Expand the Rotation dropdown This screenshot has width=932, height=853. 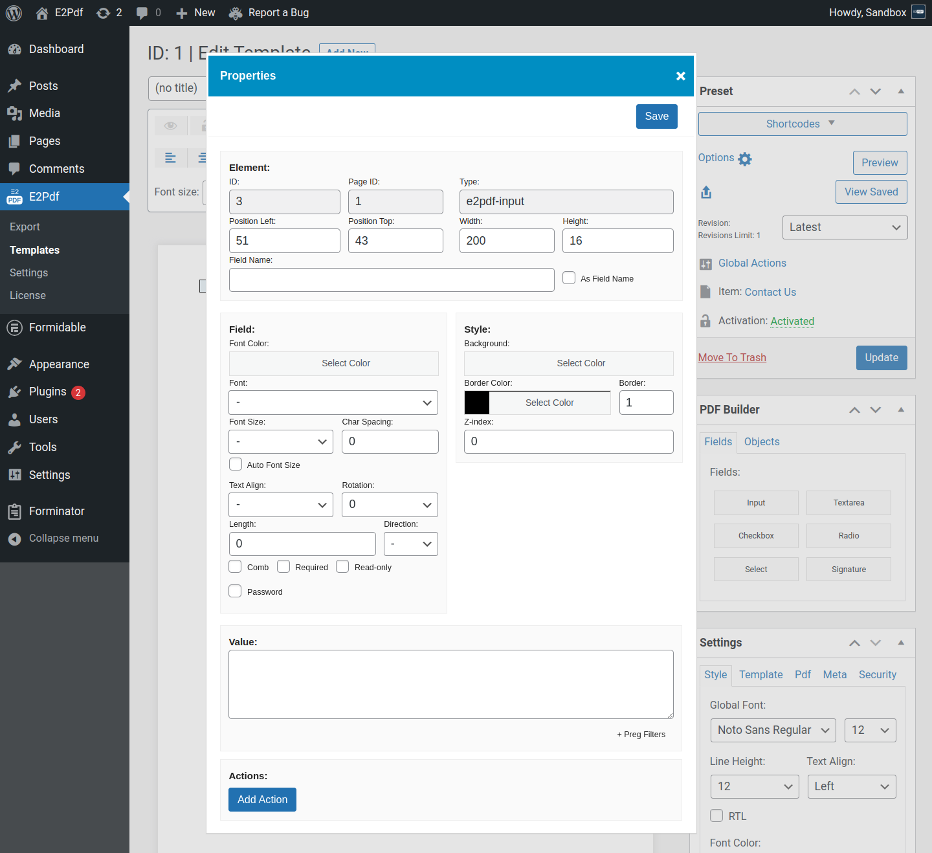pyautogui.click(x=390, y=505)
